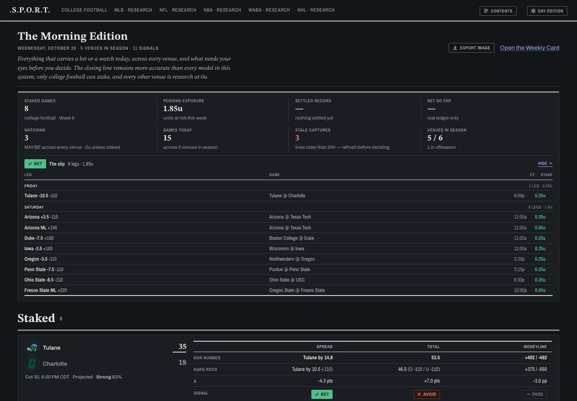Select the Tulane -10.5 slip leg
Image resolution: width=577 pixels, height=401 pixels.
(288, 196)
